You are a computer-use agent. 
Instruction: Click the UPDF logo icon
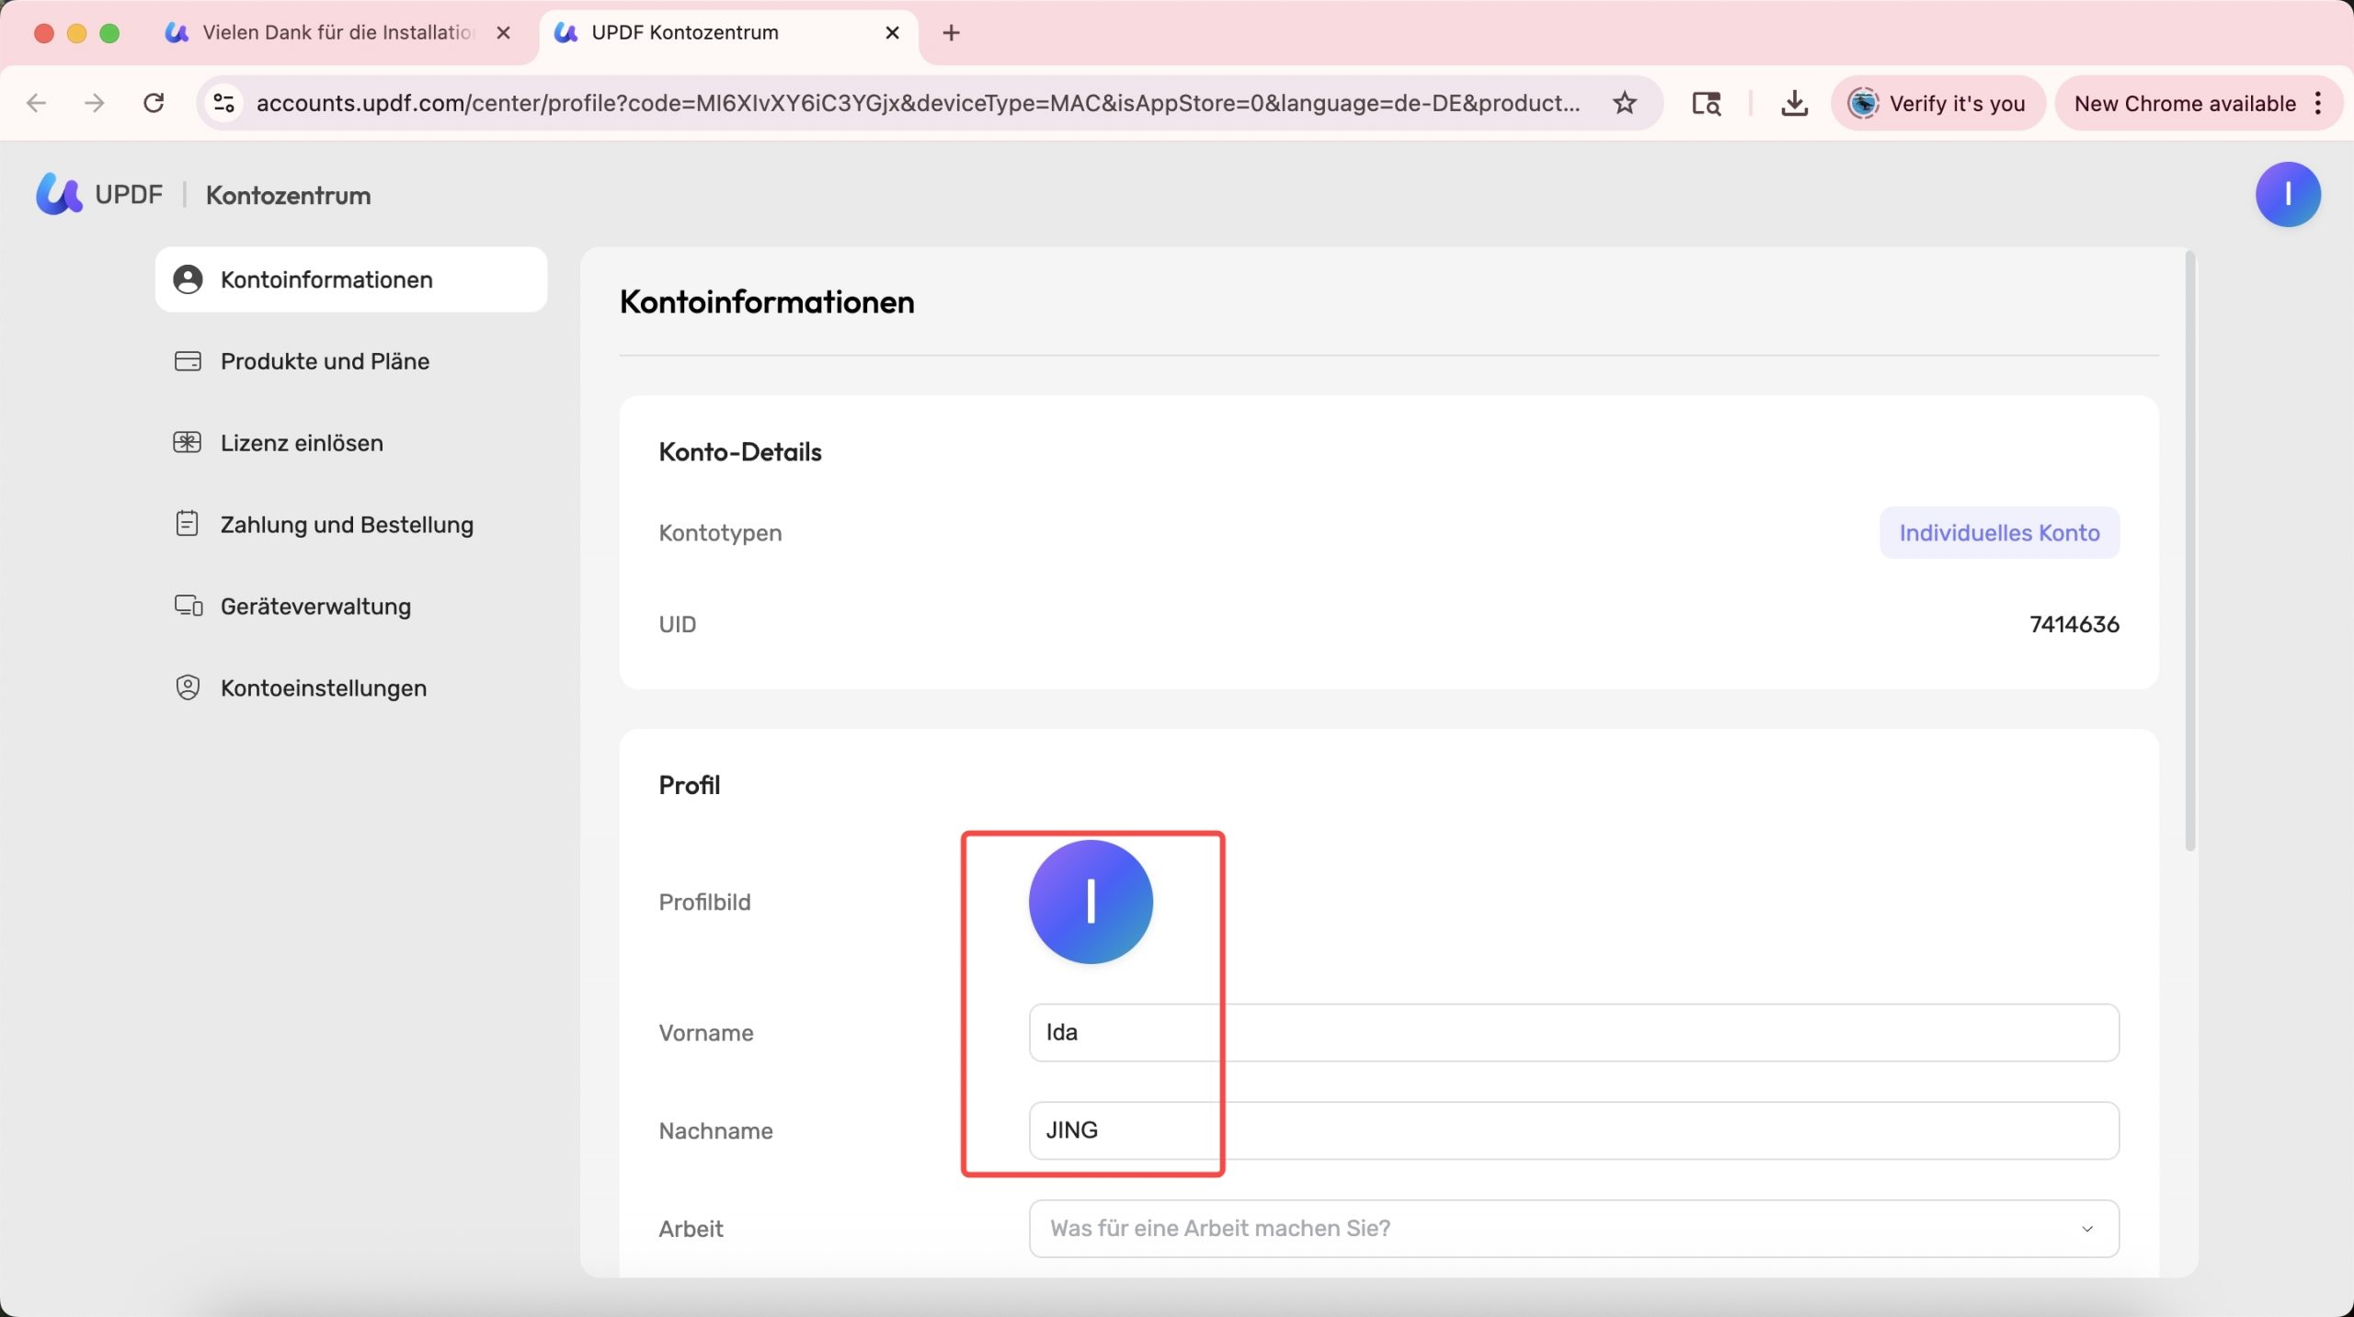coord(59,194)
